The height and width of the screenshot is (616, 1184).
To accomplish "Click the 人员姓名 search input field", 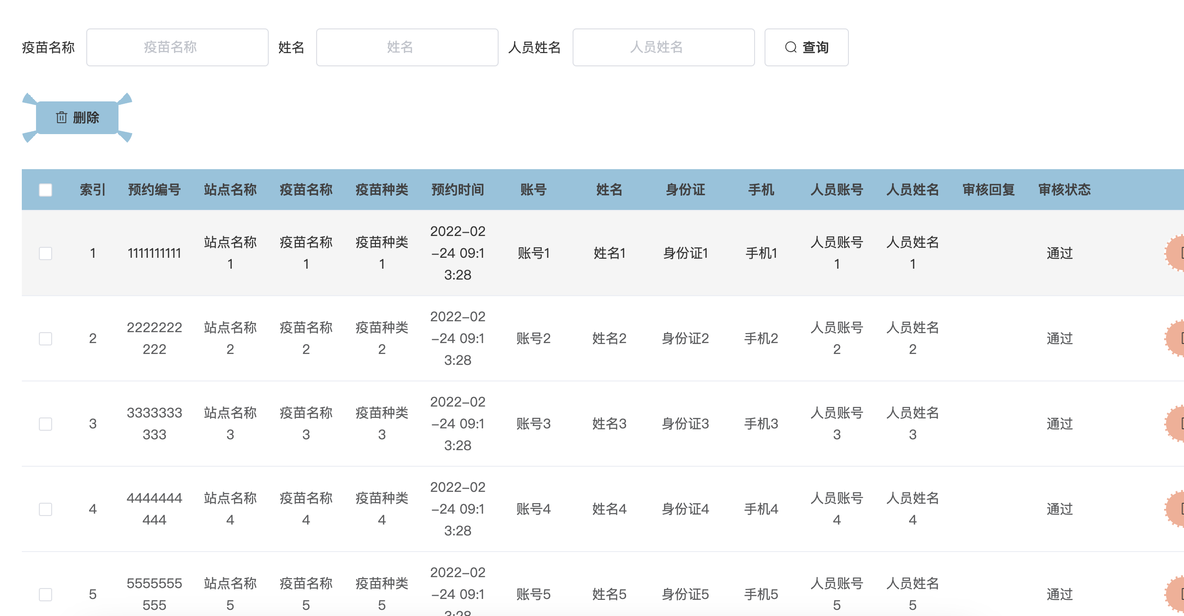I will [x=663, y=47].
